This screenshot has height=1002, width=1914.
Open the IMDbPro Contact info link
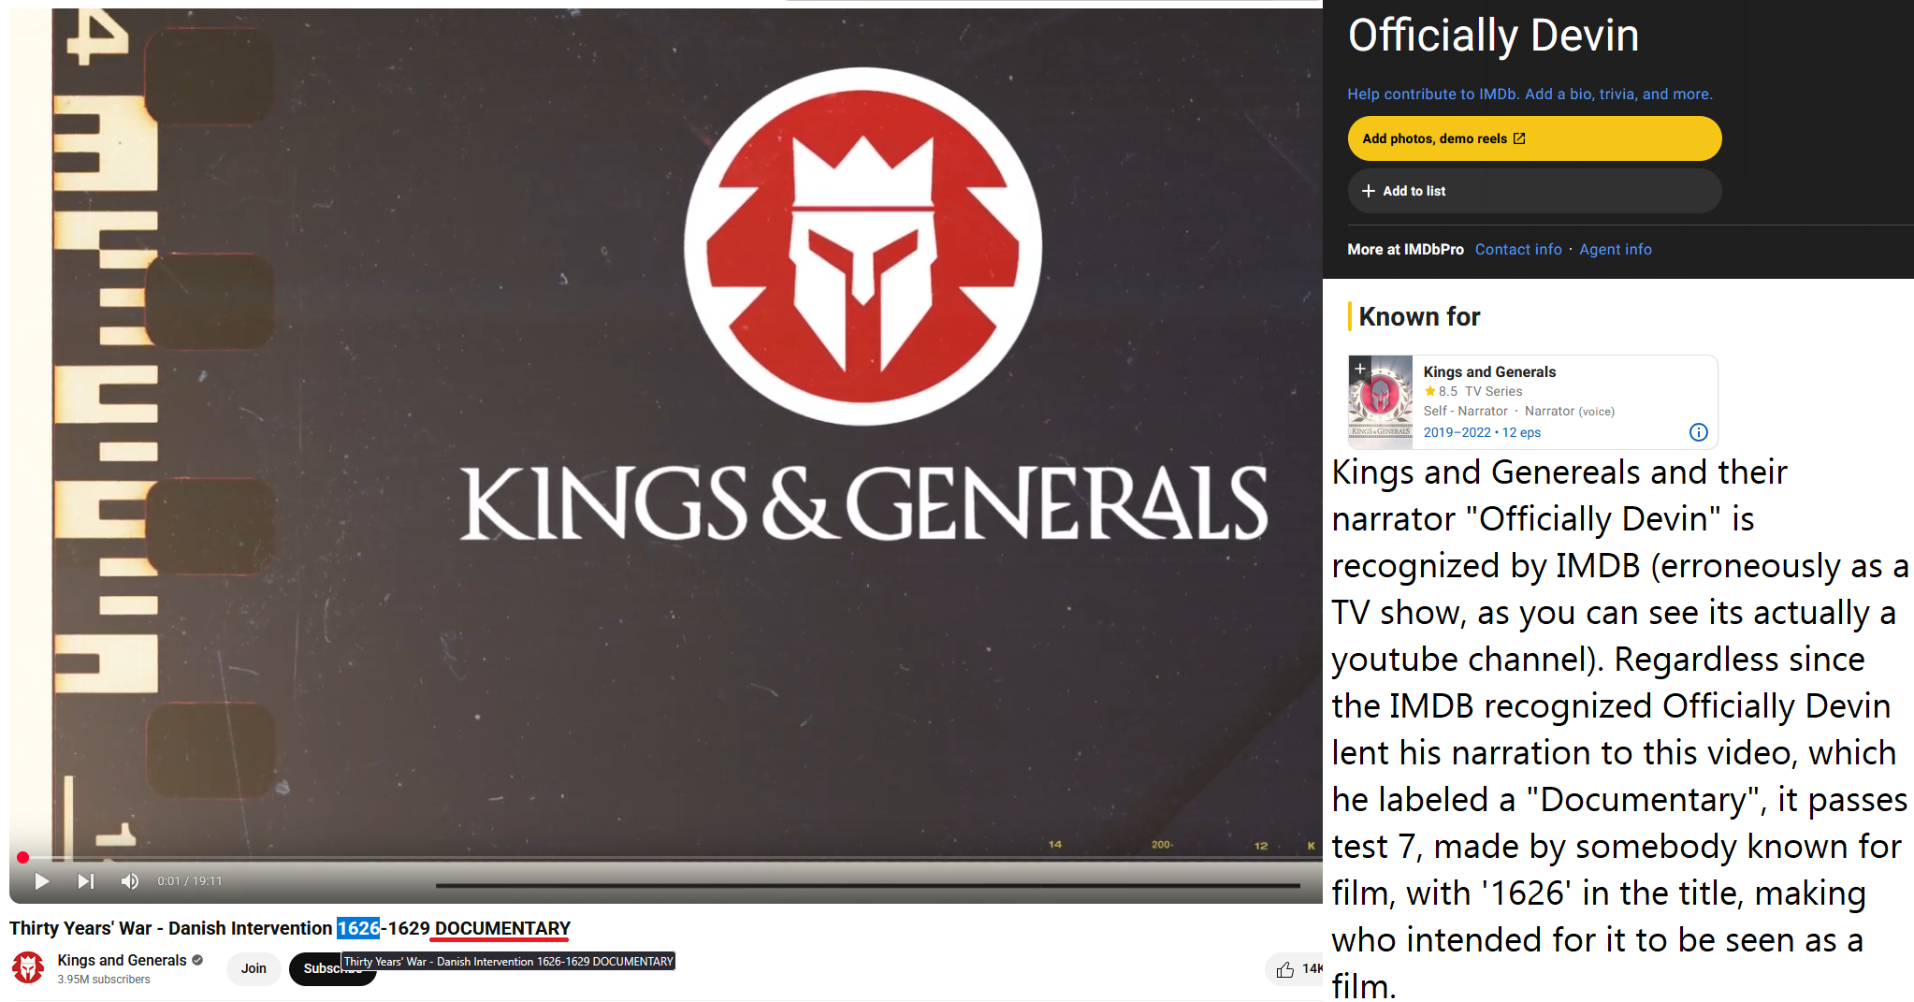coord(1518,250)
